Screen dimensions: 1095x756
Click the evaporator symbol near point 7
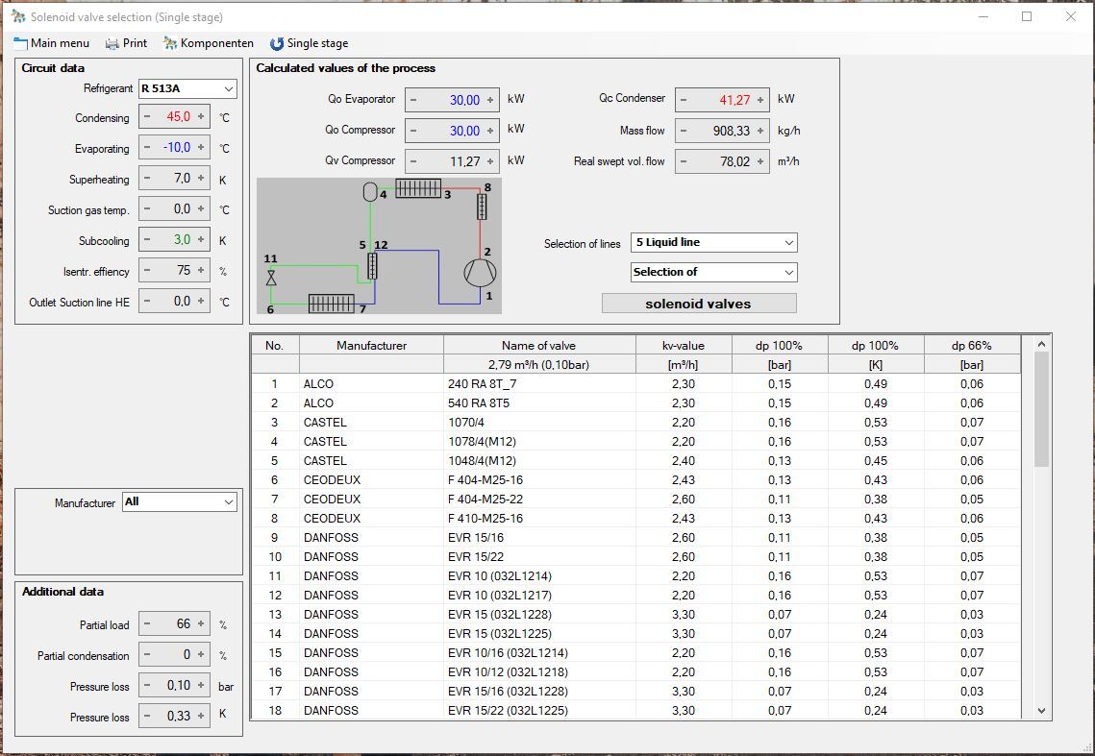pos(331,304)
